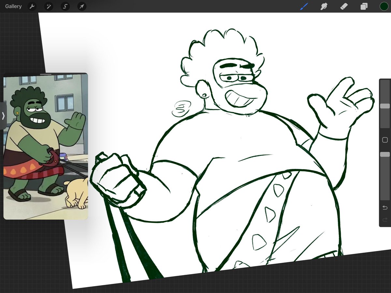Viewport: 391px width, 293px height.
Task: Select the Eraser tool
Action: tap(344, 6)
